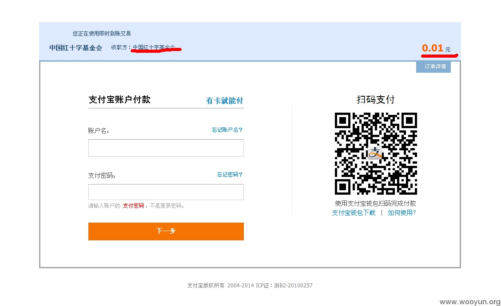Switch to 有卡就能付 card payment tab
The height and width of the screenshot is (306, 501).
tap(225, 101)
